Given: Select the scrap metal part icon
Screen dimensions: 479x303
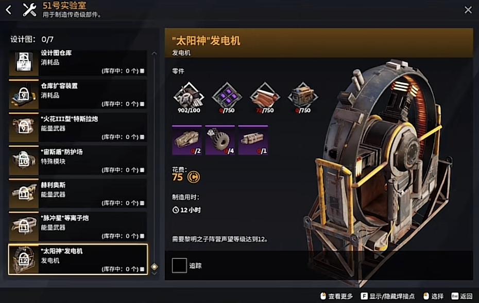Looking at the screenshot, I should [x=189, y=96].
